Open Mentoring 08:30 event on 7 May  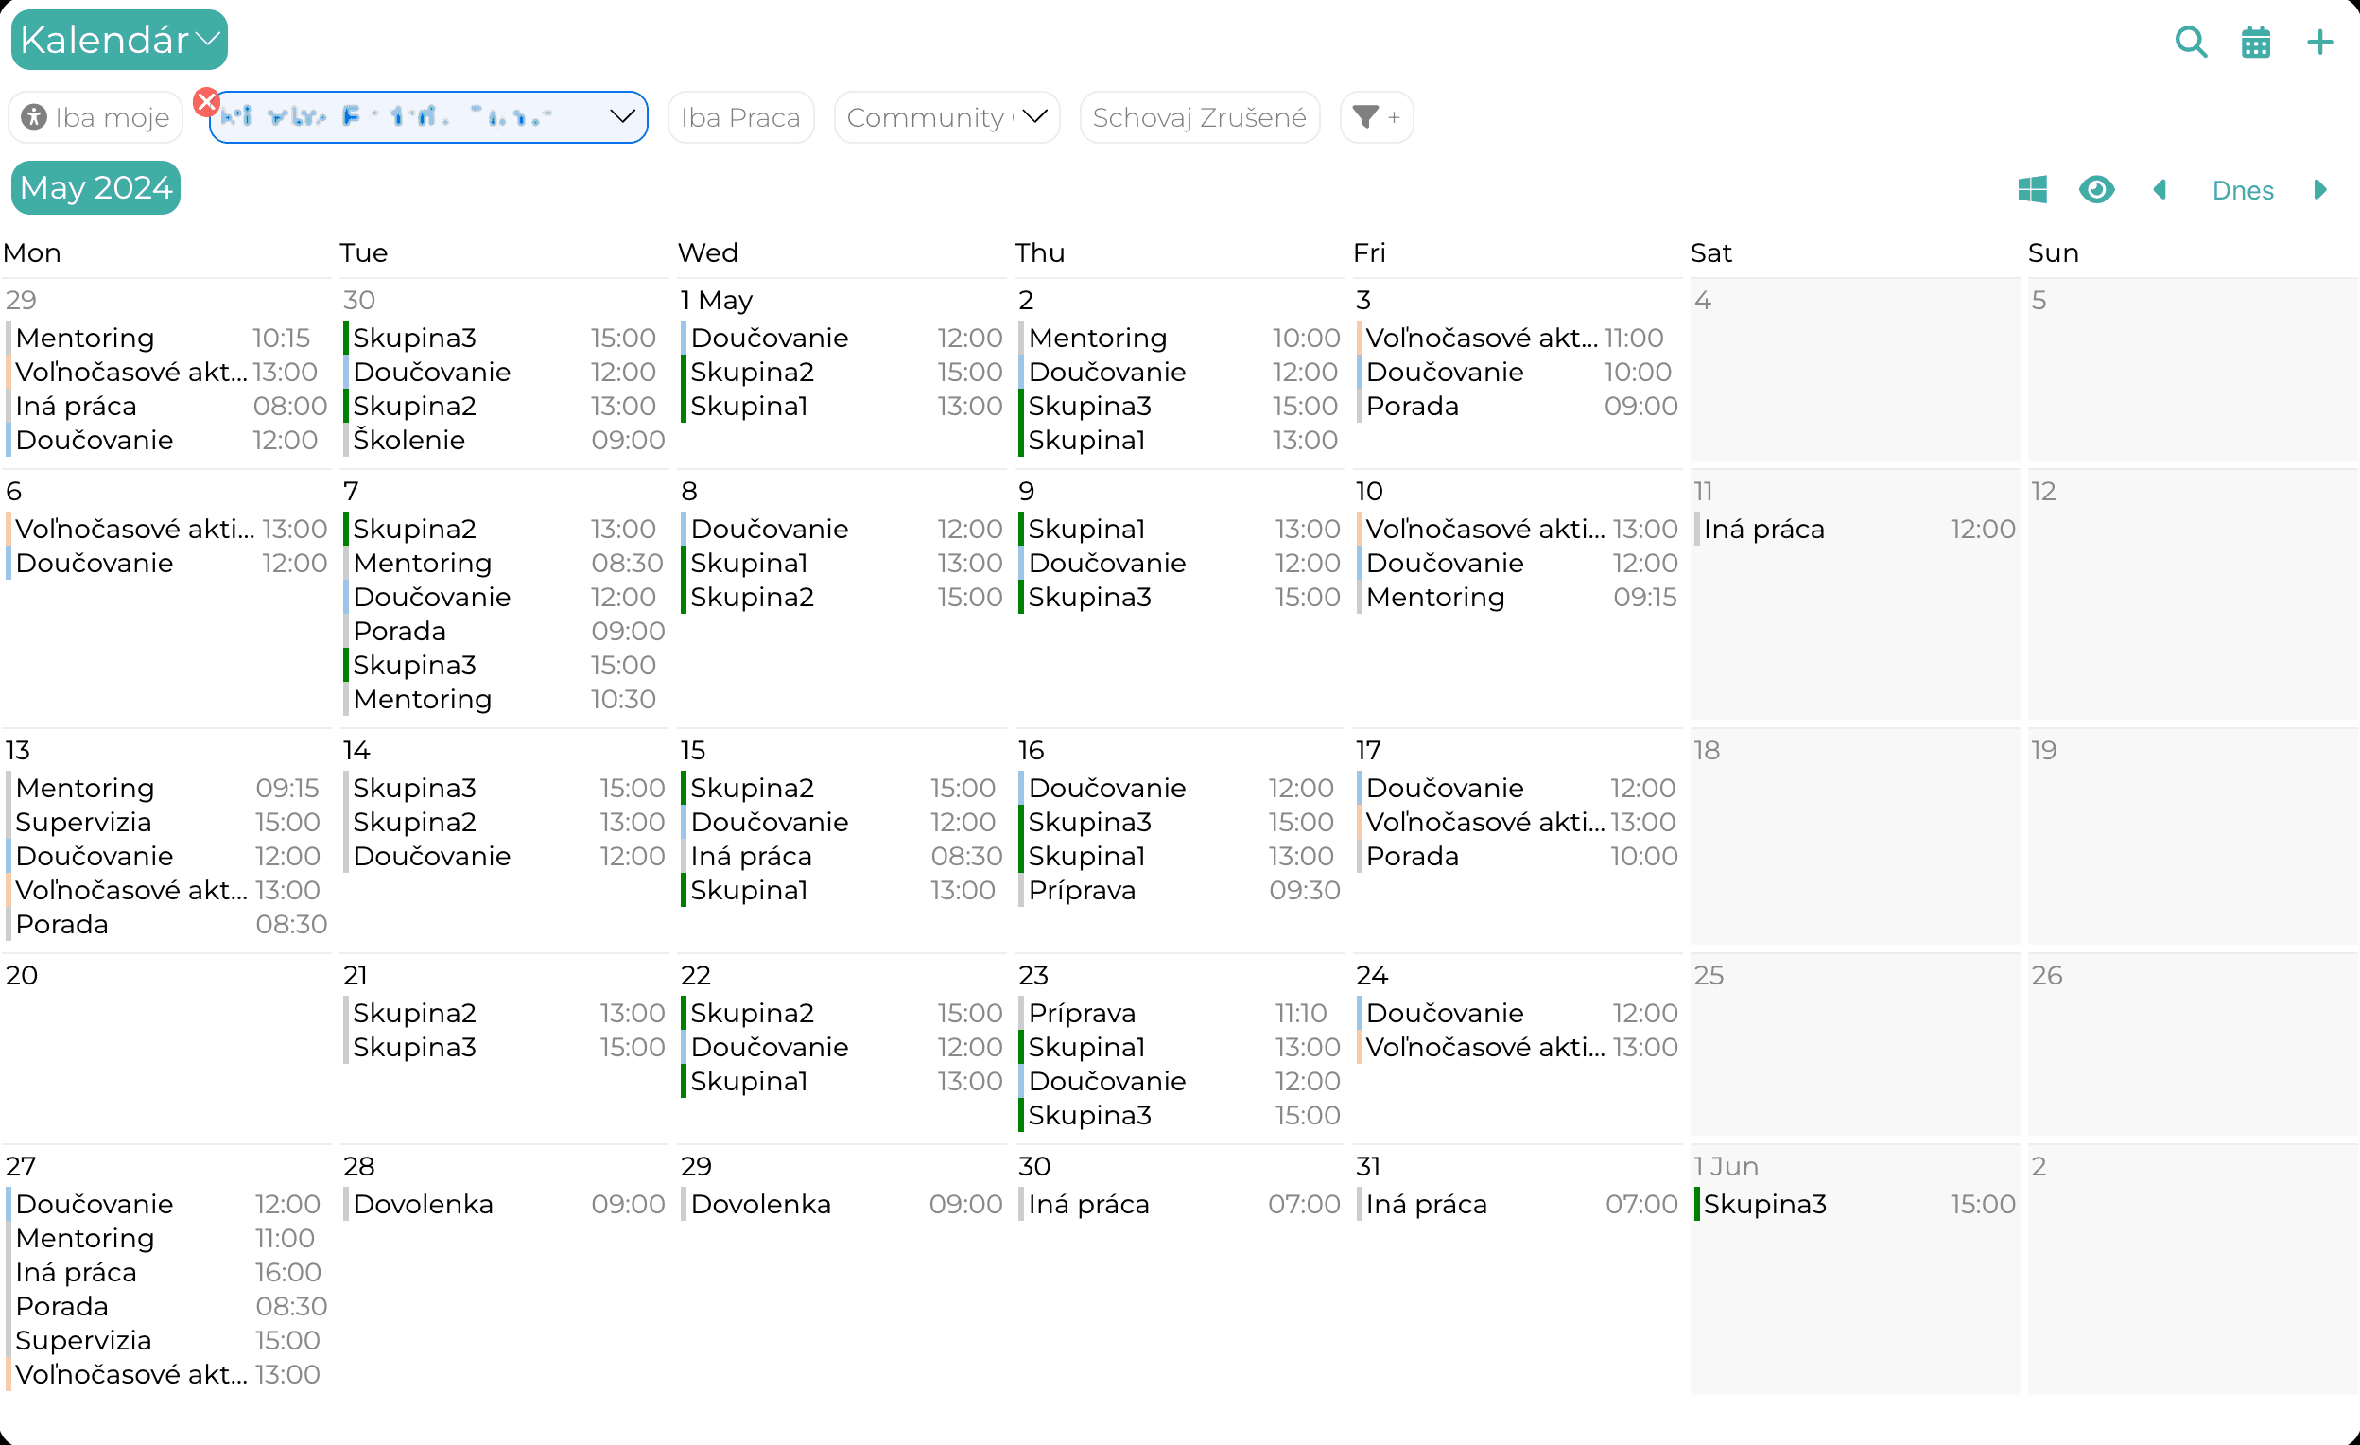[505, 563]
